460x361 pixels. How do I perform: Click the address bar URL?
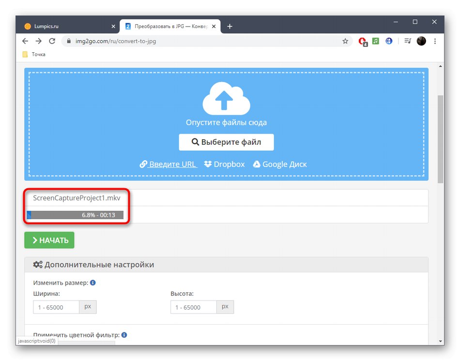tap(116, 41)
